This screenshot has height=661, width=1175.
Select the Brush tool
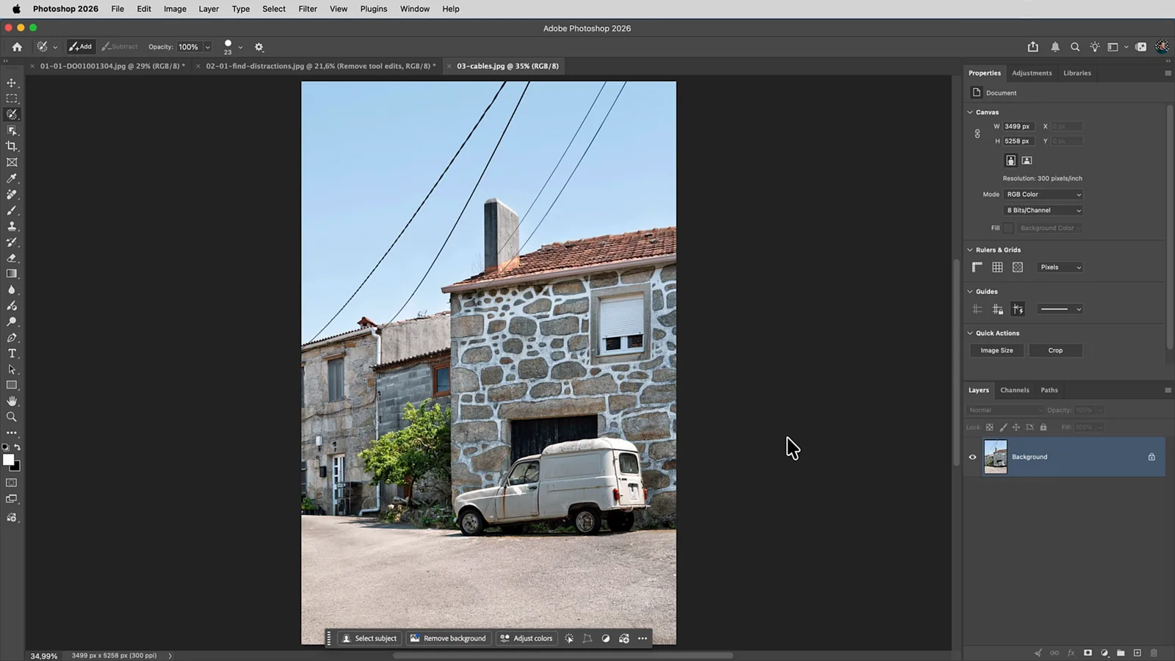(x=12, y=210)
